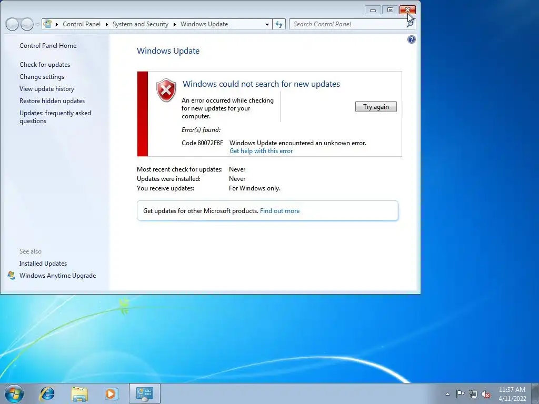
Task: Click the red error shield icon
Action: 166,90
